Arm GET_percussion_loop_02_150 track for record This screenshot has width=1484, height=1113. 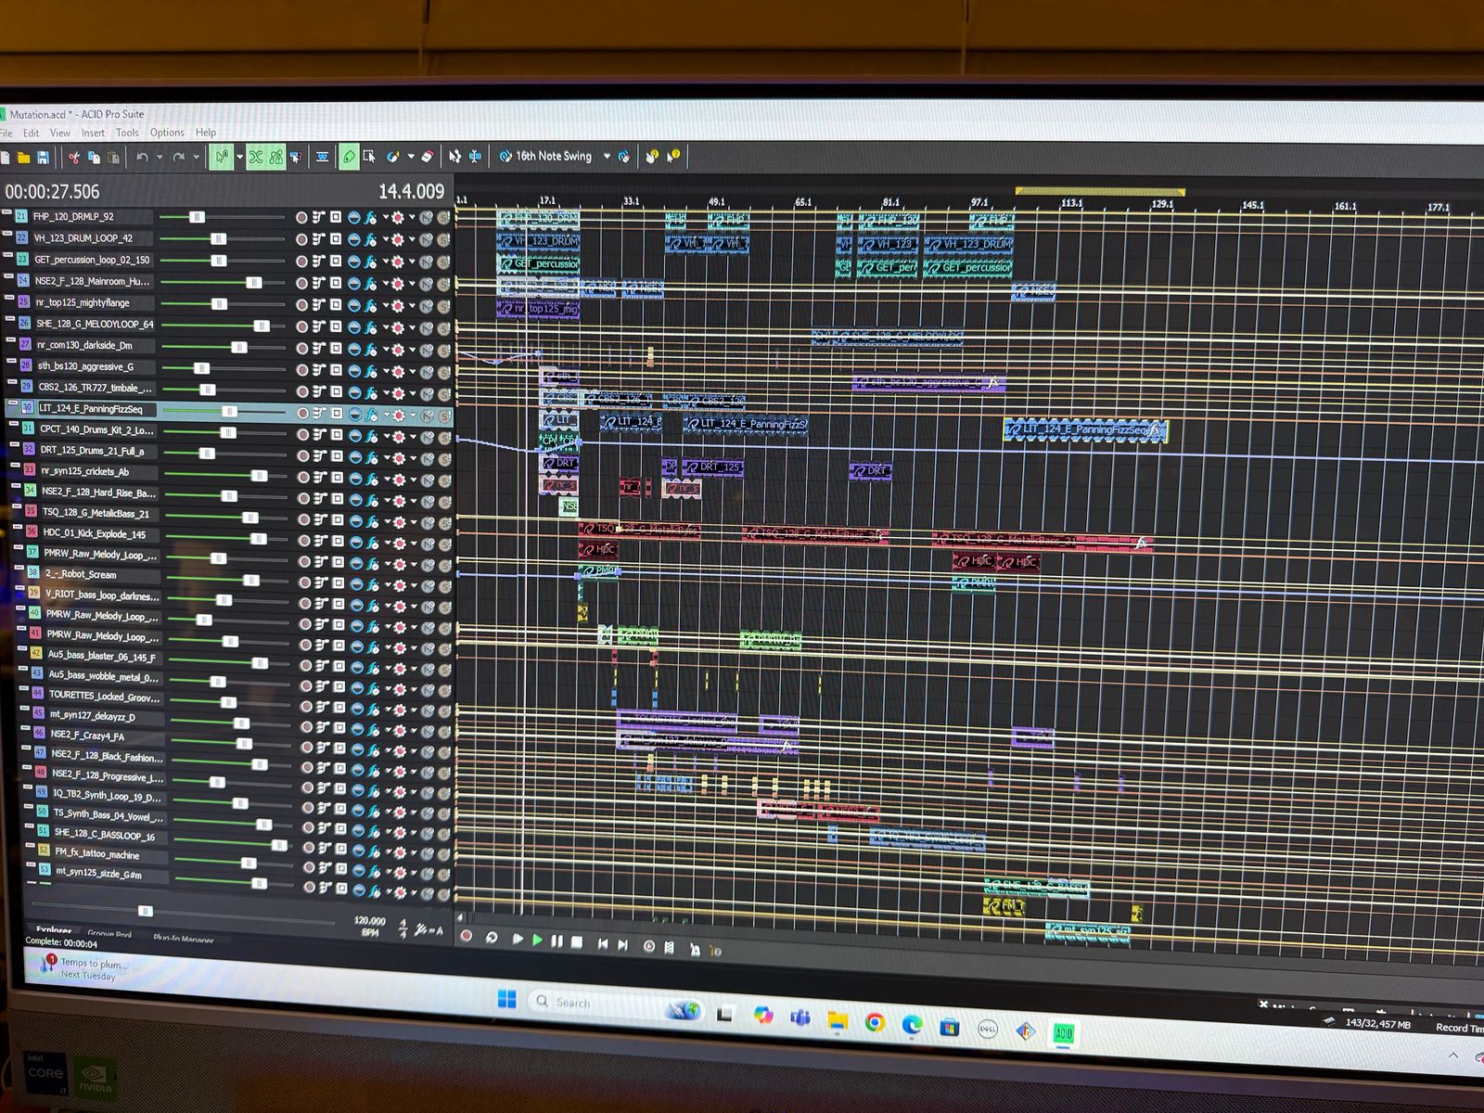click(301, 262)
